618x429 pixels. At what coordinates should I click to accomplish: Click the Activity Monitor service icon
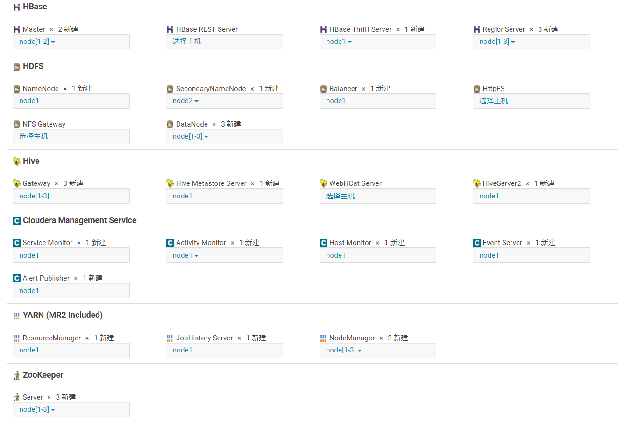170,242
